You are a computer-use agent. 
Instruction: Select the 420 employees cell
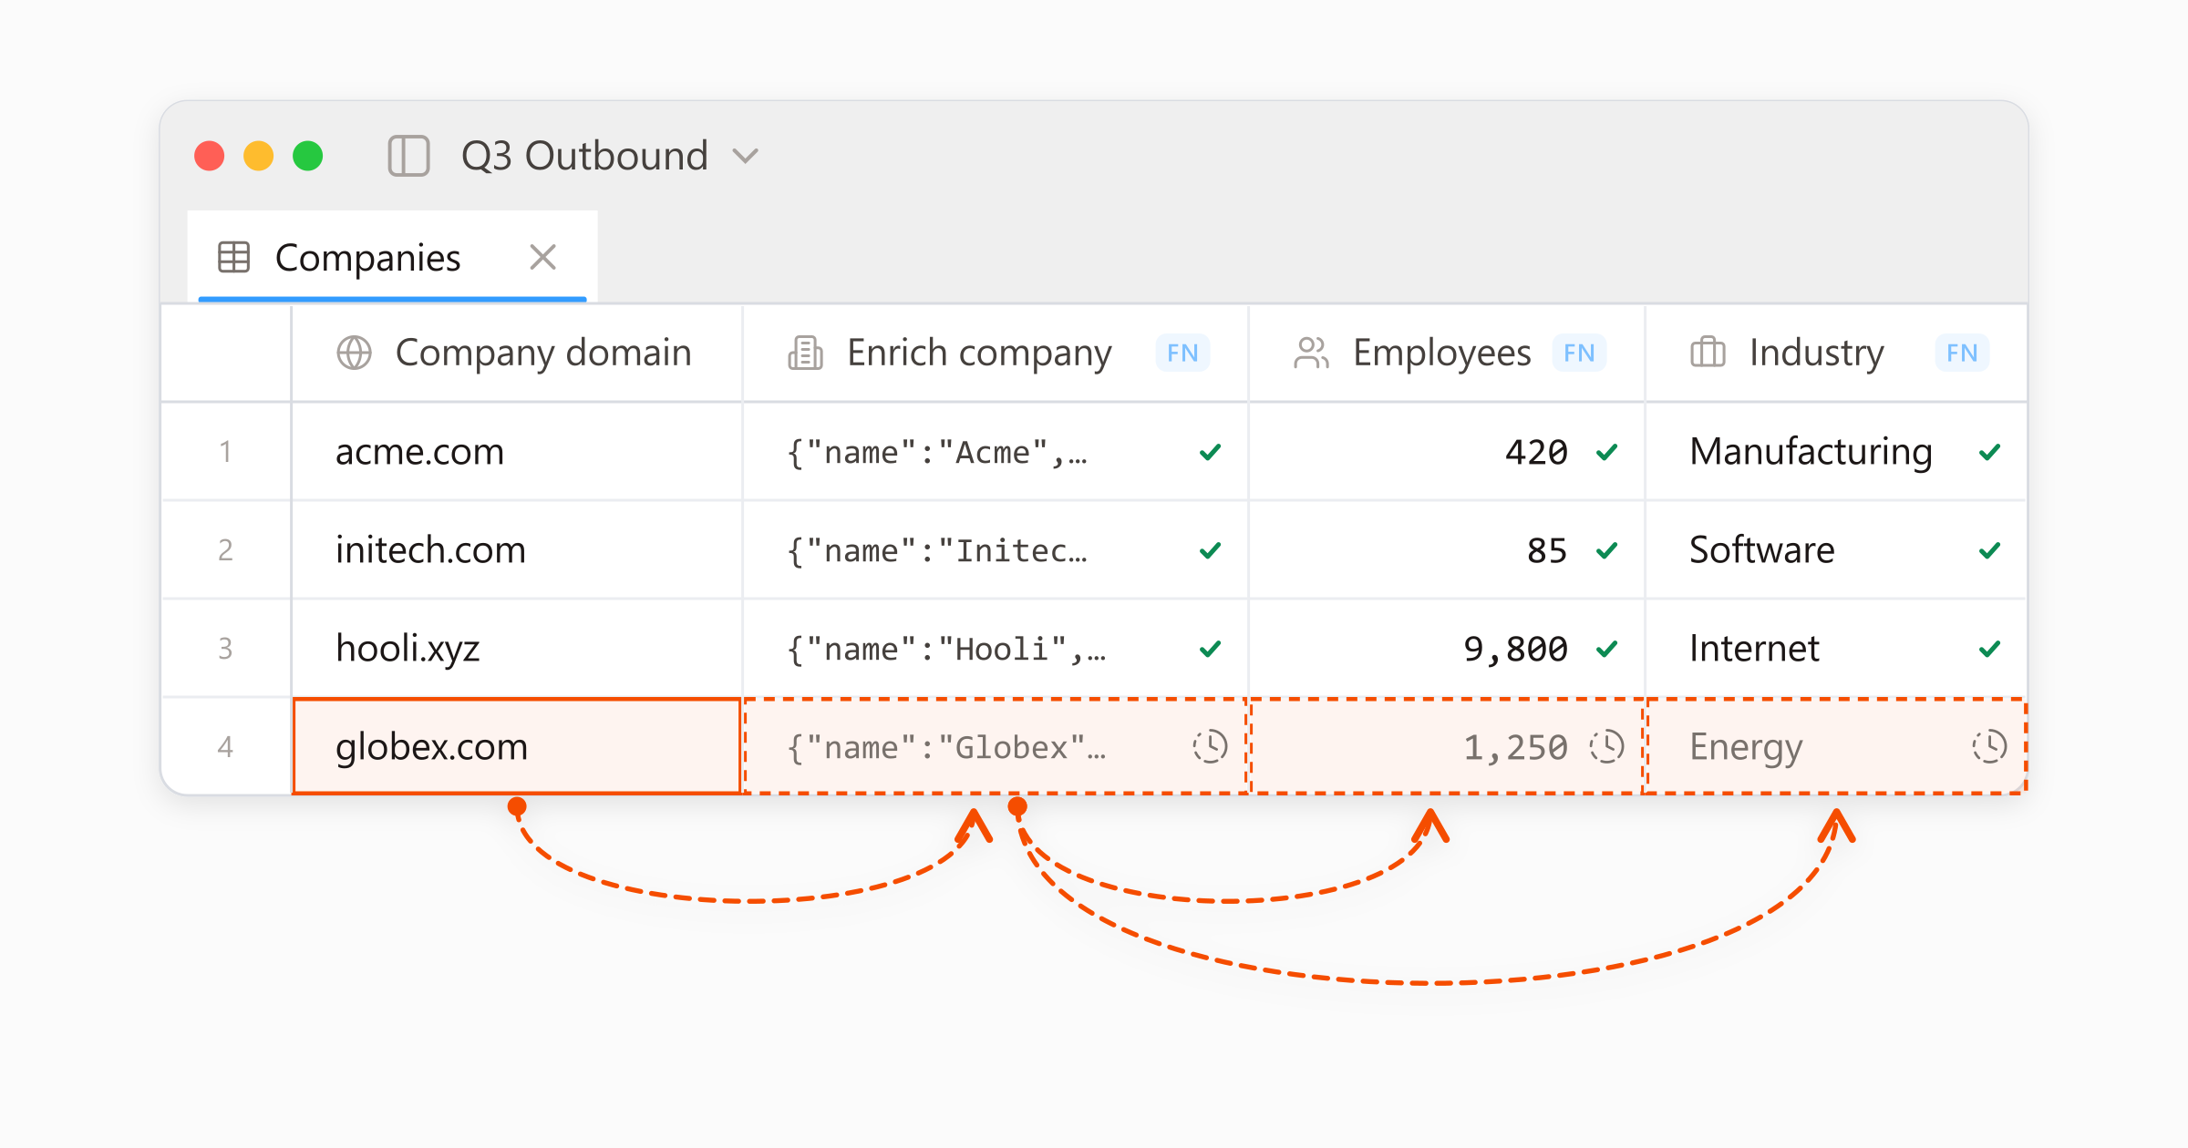point(1447,452)
